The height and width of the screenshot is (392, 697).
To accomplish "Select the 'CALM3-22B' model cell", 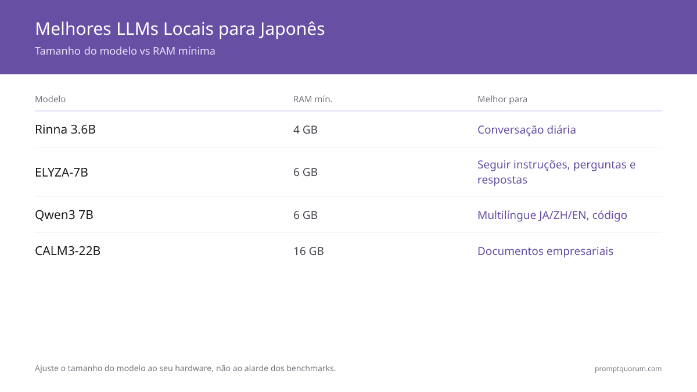I will [x=67, y=251].
